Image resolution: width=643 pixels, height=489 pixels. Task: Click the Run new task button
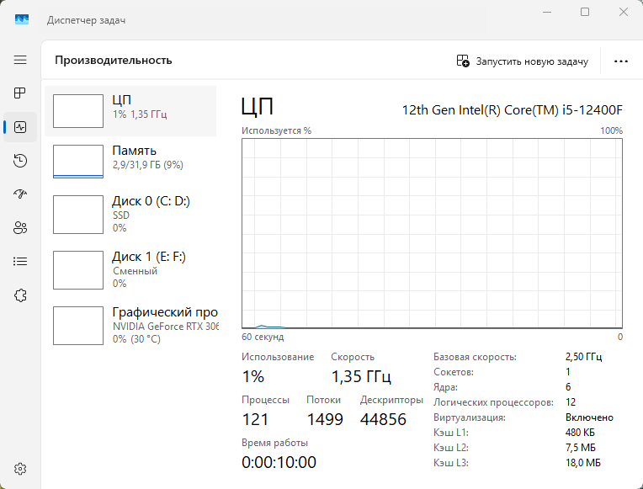click(522, 61)
